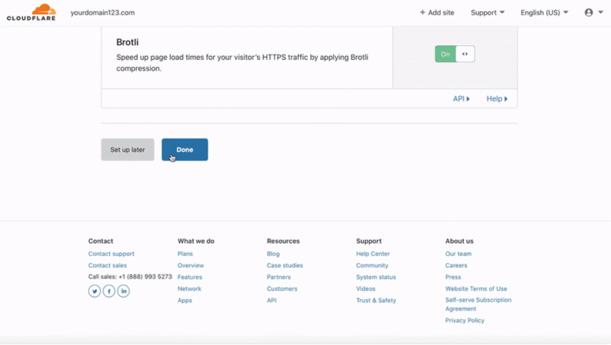Open the English (US) language dropdown
Viewport: 611px width, 345px height.
[544, 12]
